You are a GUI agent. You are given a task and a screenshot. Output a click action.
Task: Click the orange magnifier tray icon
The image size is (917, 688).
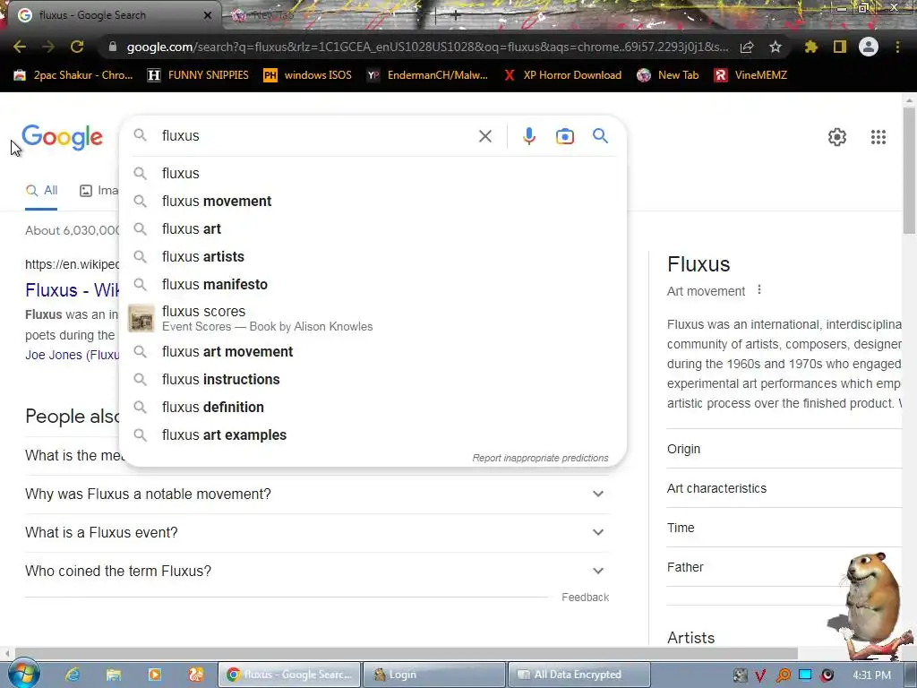coord(783,675)
